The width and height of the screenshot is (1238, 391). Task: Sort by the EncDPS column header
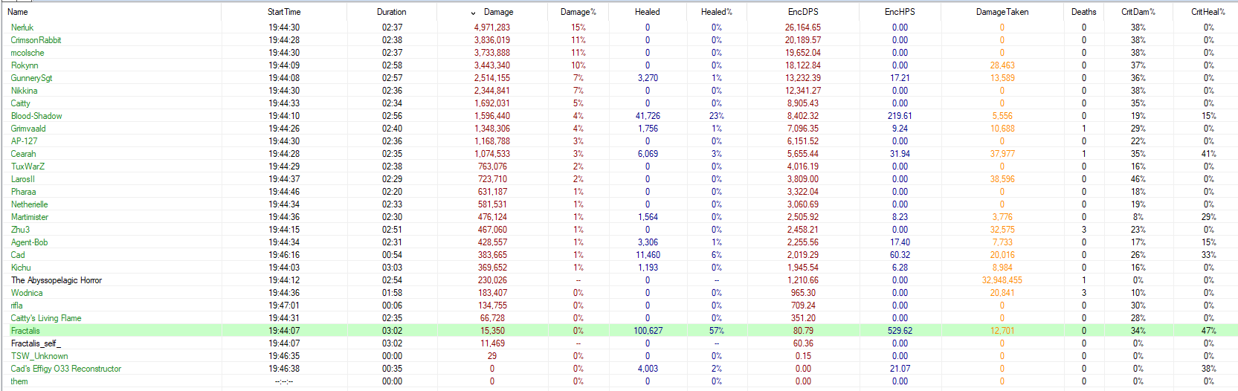(803, 12)
